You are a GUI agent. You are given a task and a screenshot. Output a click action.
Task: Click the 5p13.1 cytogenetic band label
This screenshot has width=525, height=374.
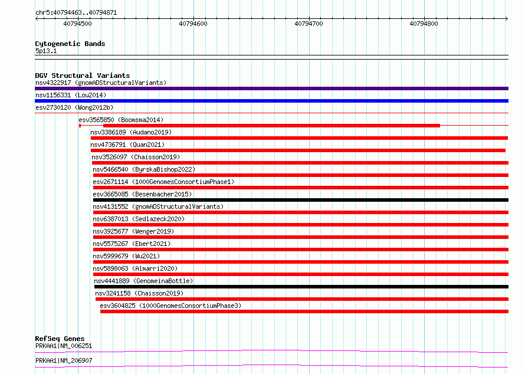click(46, 51)
